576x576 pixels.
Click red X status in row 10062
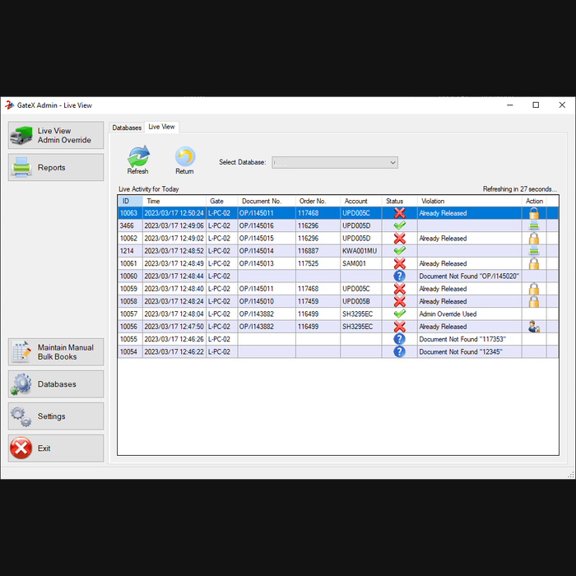400,239
